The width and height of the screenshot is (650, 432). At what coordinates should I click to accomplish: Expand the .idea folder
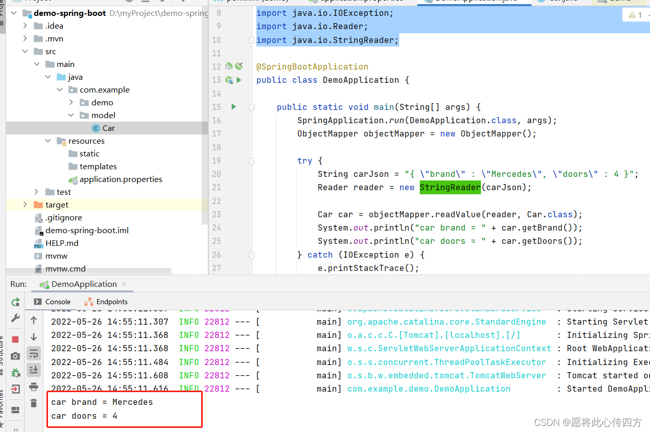click(26, 26)
